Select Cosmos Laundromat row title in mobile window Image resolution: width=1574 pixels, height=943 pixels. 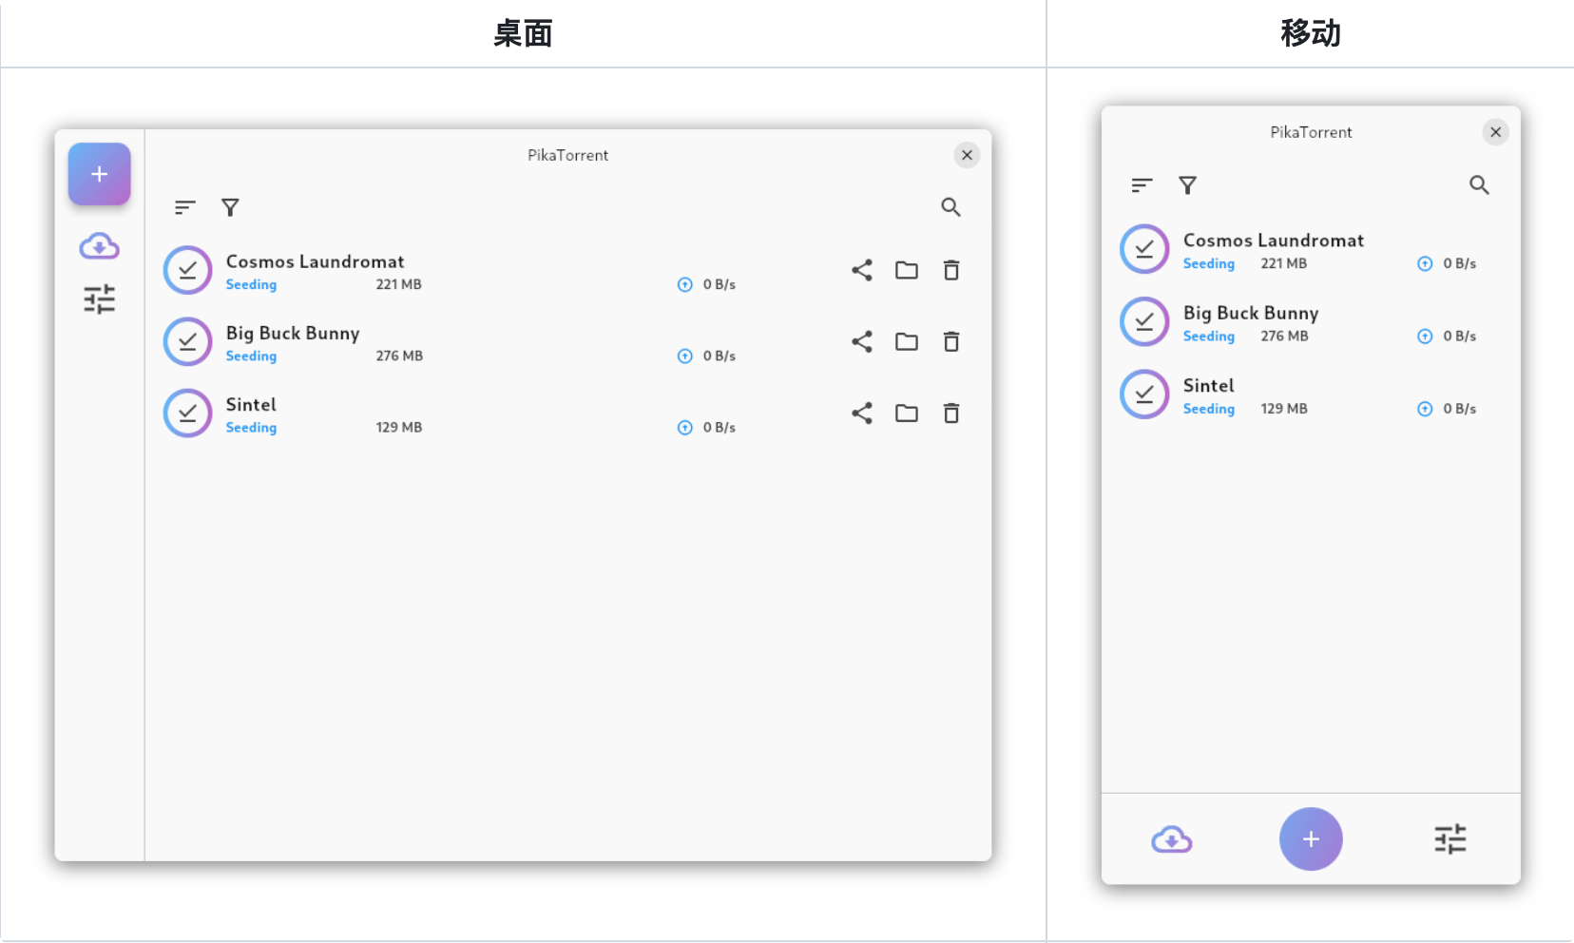point(1273,241)
